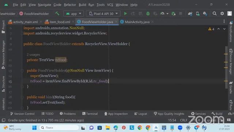The image size is (234, 132).
Task: Open File Explorer from the taskbar
Action: point(107,128)
